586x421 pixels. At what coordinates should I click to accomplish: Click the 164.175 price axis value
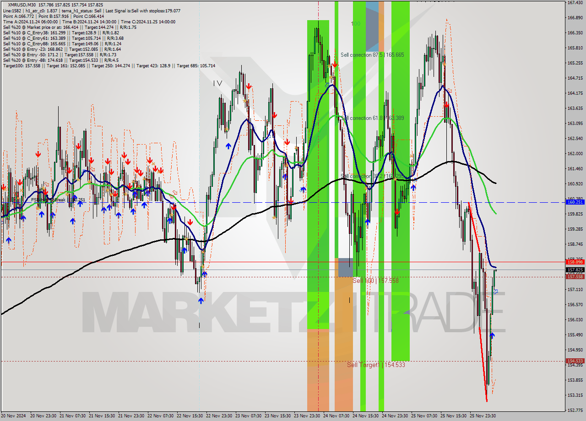point(575,93)
